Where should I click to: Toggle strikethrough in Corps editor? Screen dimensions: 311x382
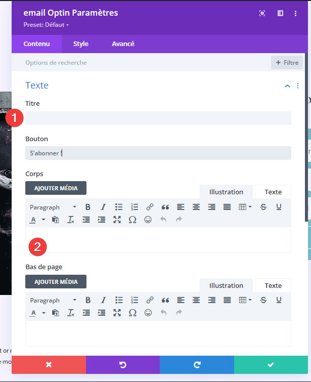coord(263,207)
